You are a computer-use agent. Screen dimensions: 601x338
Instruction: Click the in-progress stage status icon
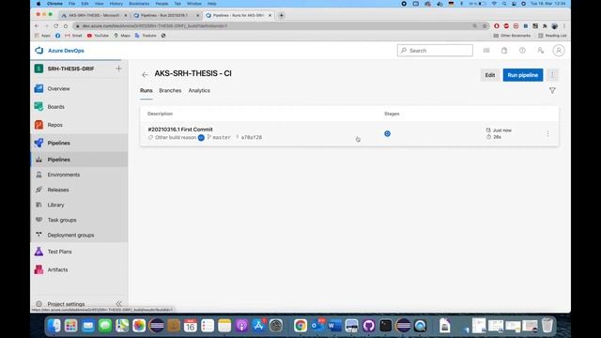[388, 133]
